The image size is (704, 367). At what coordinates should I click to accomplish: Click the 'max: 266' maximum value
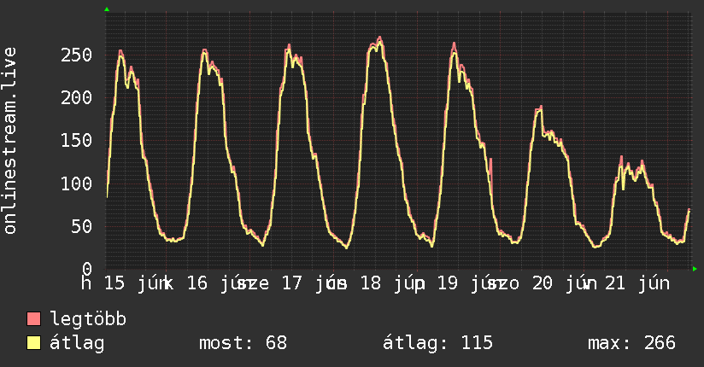pos(631,343)
